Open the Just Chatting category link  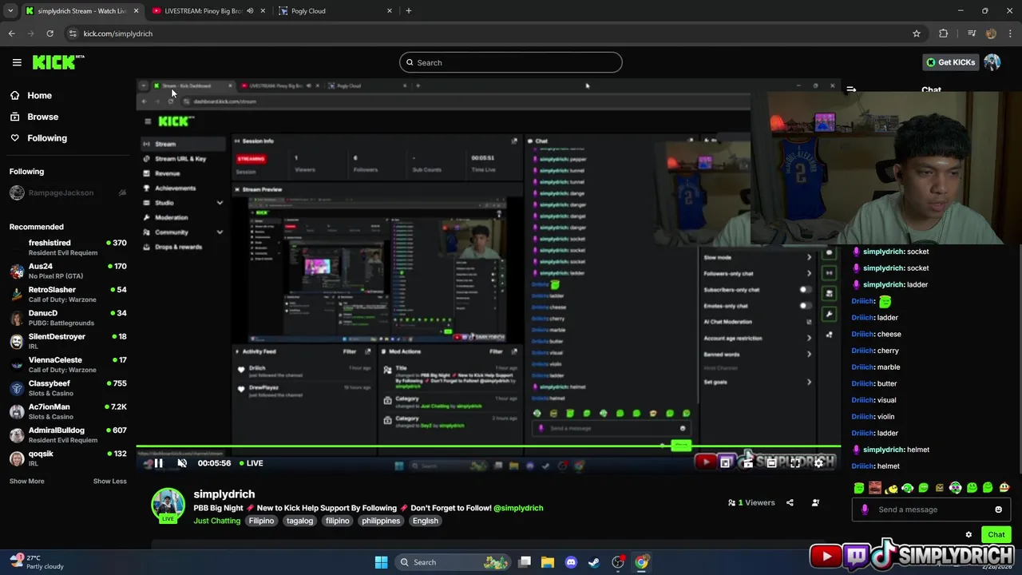pyautogui.click(x=217, y=521)
